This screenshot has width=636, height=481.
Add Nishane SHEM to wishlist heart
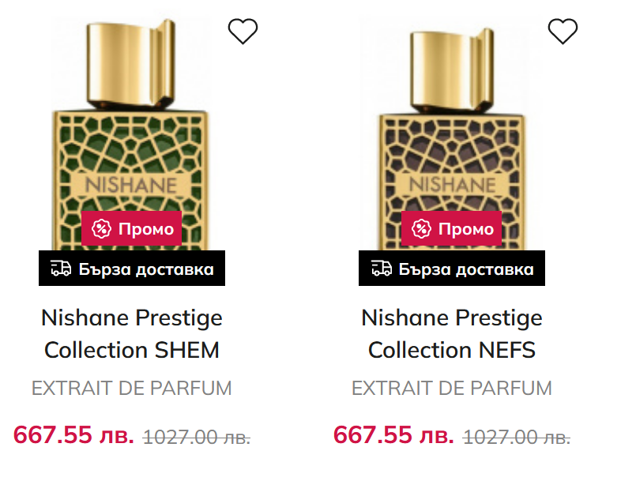[x=243, y=32]
